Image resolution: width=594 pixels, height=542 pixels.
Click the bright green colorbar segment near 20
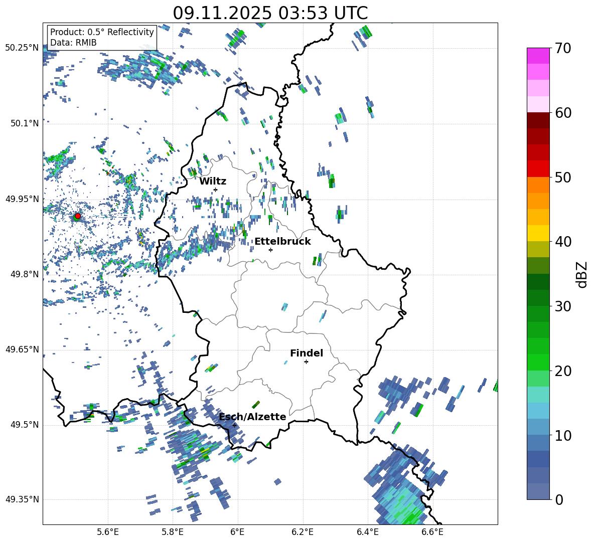(x=538, y=362)
